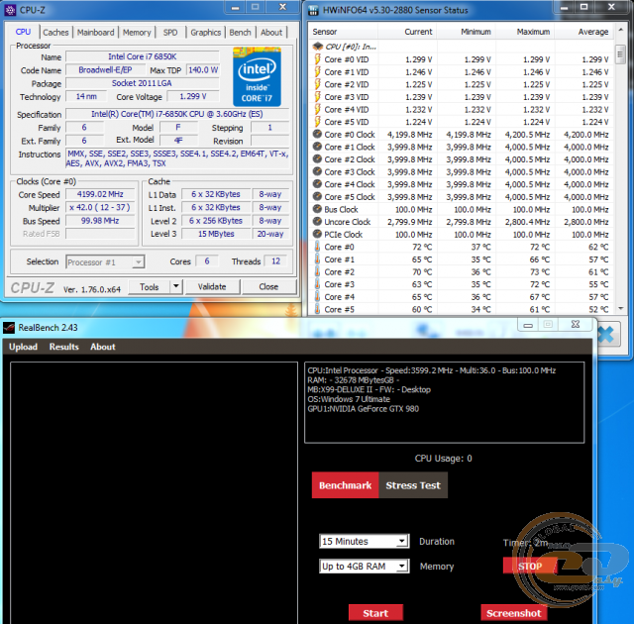Click the Core #3 VID voltage icon

pos(317,97)
